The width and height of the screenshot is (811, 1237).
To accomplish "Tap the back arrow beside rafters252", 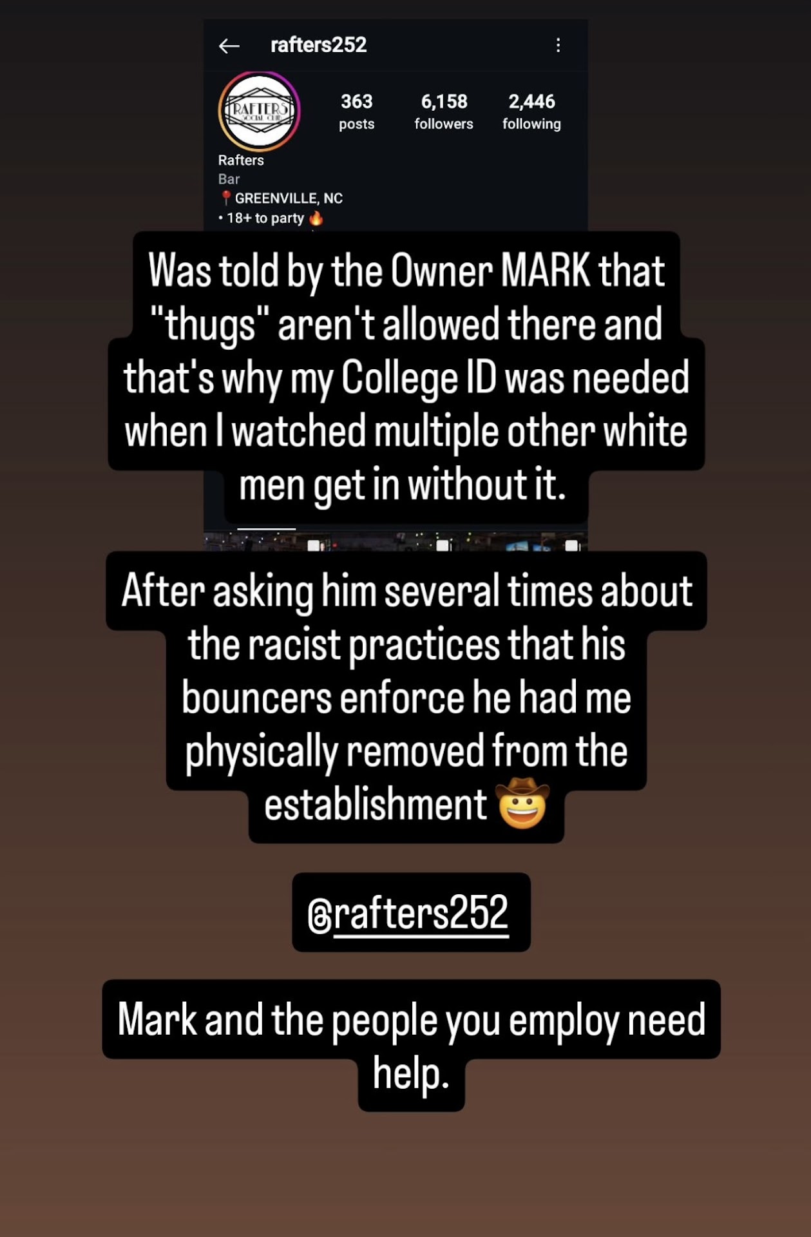I will pyautogui.click(x=229, y=46).
